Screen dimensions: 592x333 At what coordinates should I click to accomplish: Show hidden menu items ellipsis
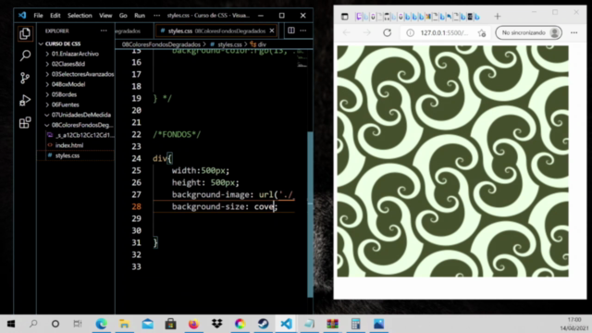click(156, 16)
